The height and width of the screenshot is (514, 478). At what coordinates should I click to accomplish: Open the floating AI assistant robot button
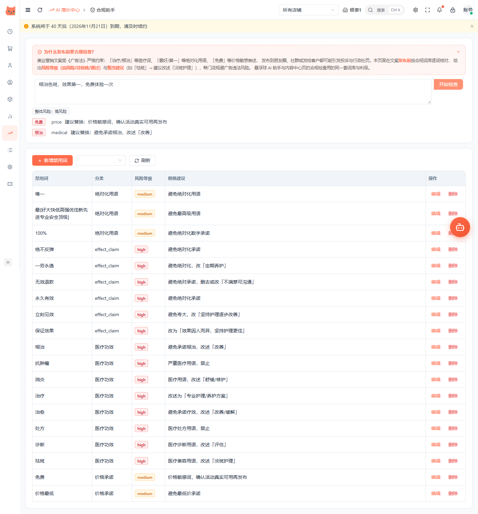point(460,227)
